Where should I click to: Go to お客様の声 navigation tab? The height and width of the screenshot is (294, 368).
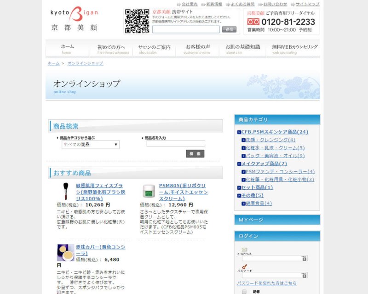tap(198, 49)
